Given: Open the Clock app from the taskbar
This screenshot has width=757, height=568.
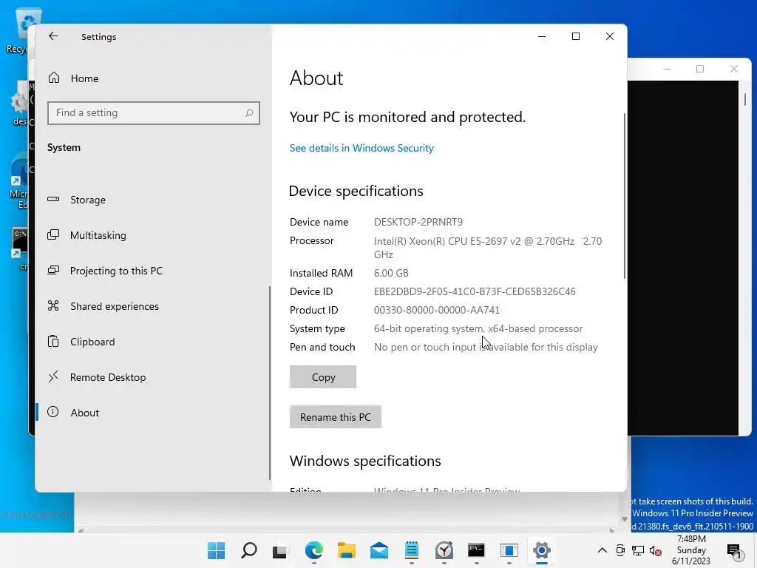Looking at the screenshot, I should (444, 550).
